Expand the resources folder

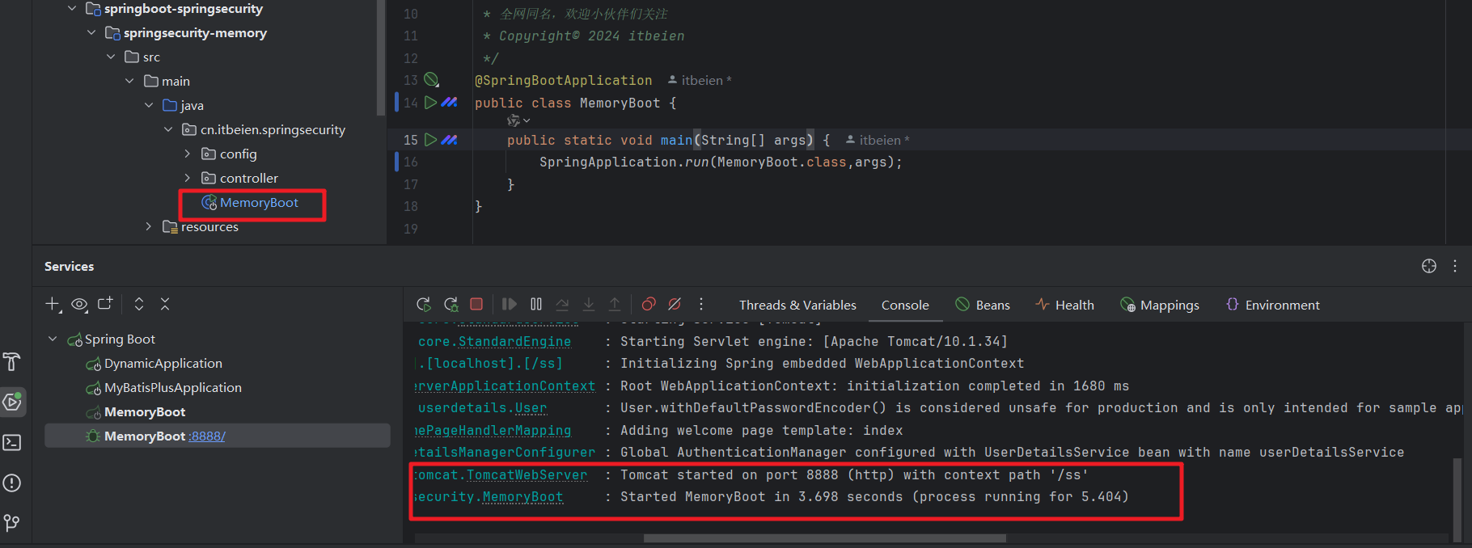pyautogui.click(x=149, y=226)
